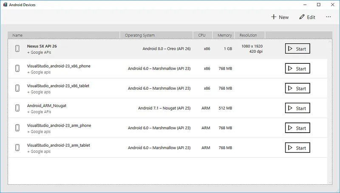Image resolution: width=340 pixels, height=193 pixels.
Task: Click the device icon beside VisualStudio_android-23_x86_tablet
Action: tap(17, 88)
